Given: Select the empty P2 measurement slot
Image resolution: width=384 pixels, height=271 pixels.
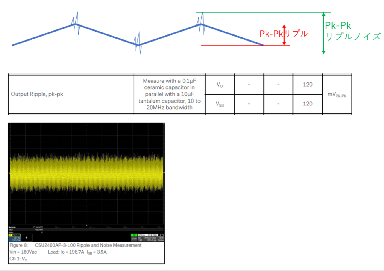Looking at the screenshot, I should coord(58,227).
